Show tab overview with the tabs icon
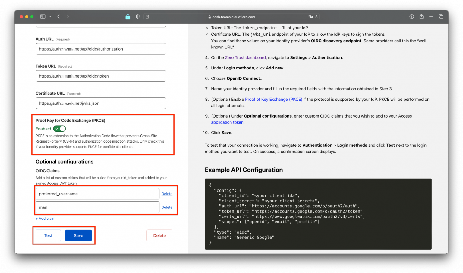Image resolution: width=463 pixels, height=273 pixels. 441,17
